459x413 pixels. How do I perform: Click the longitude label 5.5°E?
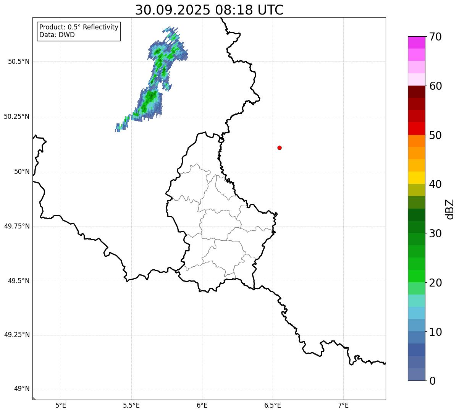[x=131, y=405]
